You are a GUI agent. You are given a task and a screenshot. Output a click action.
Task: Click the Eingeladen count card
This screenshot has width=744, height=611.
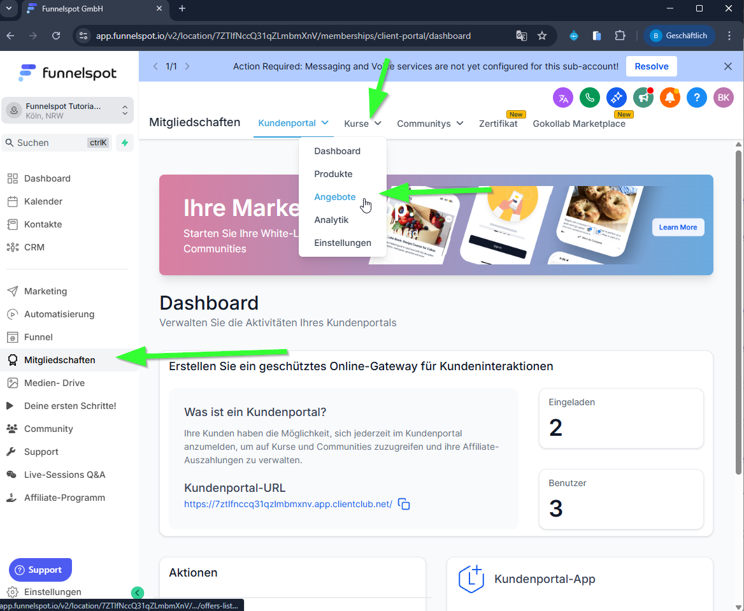pyautogui.click(x=621, y=418)
